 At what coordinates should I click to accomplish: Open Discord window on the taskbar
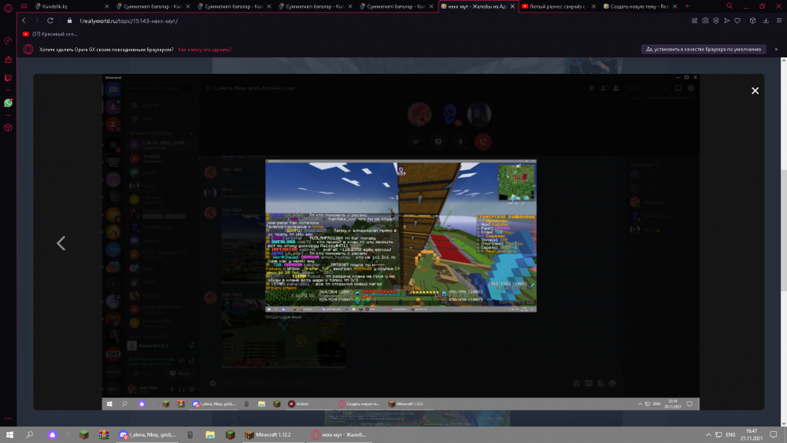coord(148,435)
